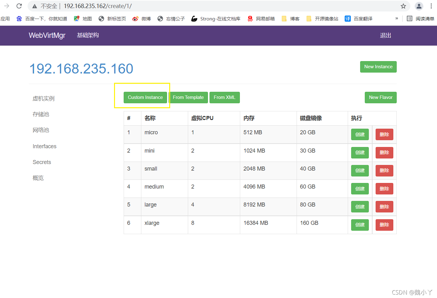
Task: Open Interfaces in the sidebar
Action: (45, 146)
